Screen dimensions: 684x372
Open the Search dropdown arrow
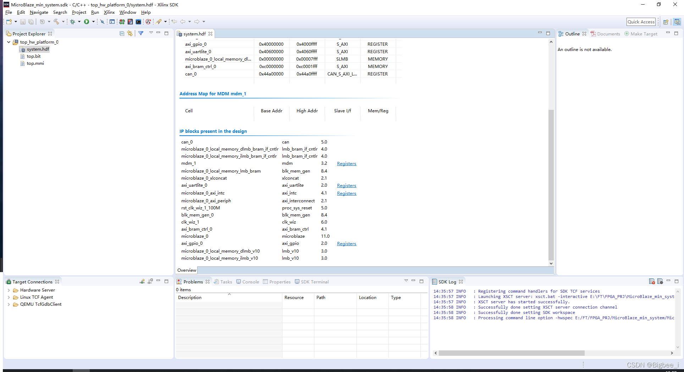click(x=165, y=22)
